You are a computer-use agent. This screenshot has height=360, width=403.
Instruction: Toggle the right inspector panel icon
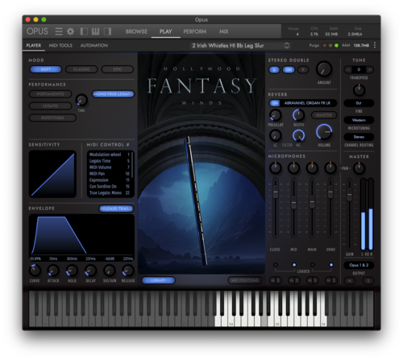pyautogui.click(x=108, y=31)
